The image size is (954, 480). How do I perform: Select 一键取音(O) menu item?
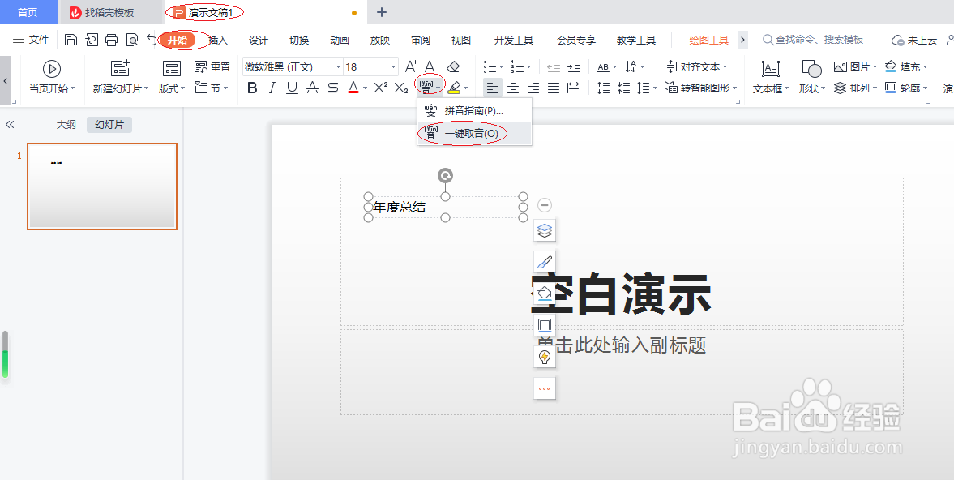(474, 133)
